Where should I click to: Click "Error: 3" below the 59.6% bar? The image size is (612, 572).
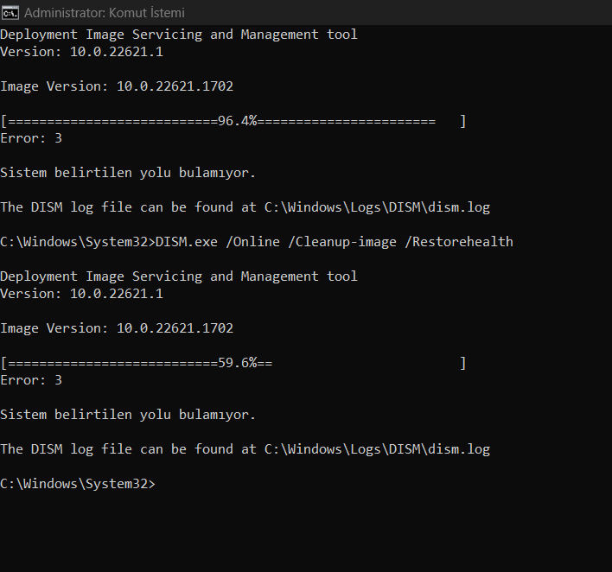[31, 380]
